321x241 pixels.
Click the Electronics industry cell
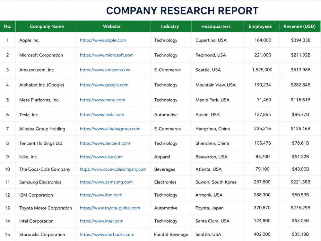click(x=171, y=182)
